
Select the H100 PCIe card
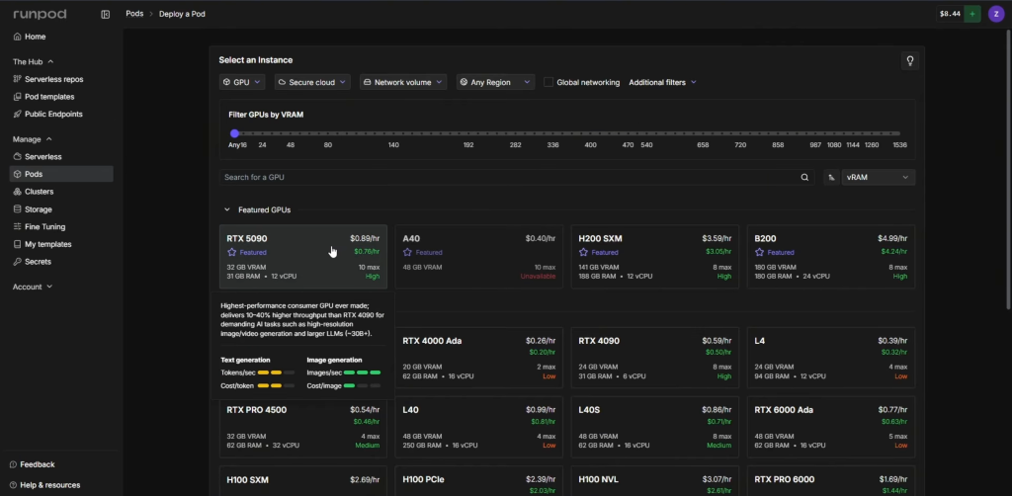point(479,481)
